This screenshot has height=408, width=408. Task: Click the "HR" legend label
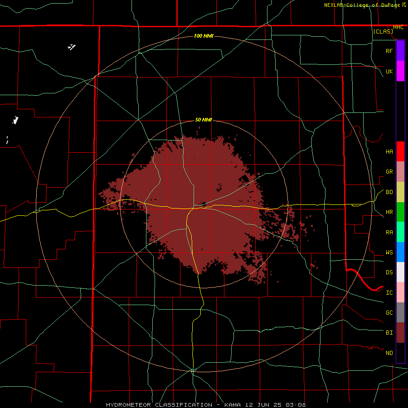389,212
